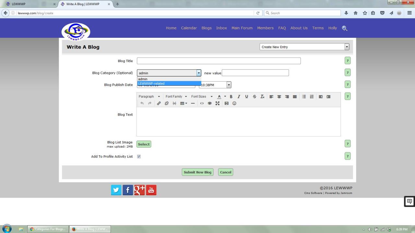415x233 pixels.
Task: Toggle the preview eye icon in the editor
Action: pos(210,103)
